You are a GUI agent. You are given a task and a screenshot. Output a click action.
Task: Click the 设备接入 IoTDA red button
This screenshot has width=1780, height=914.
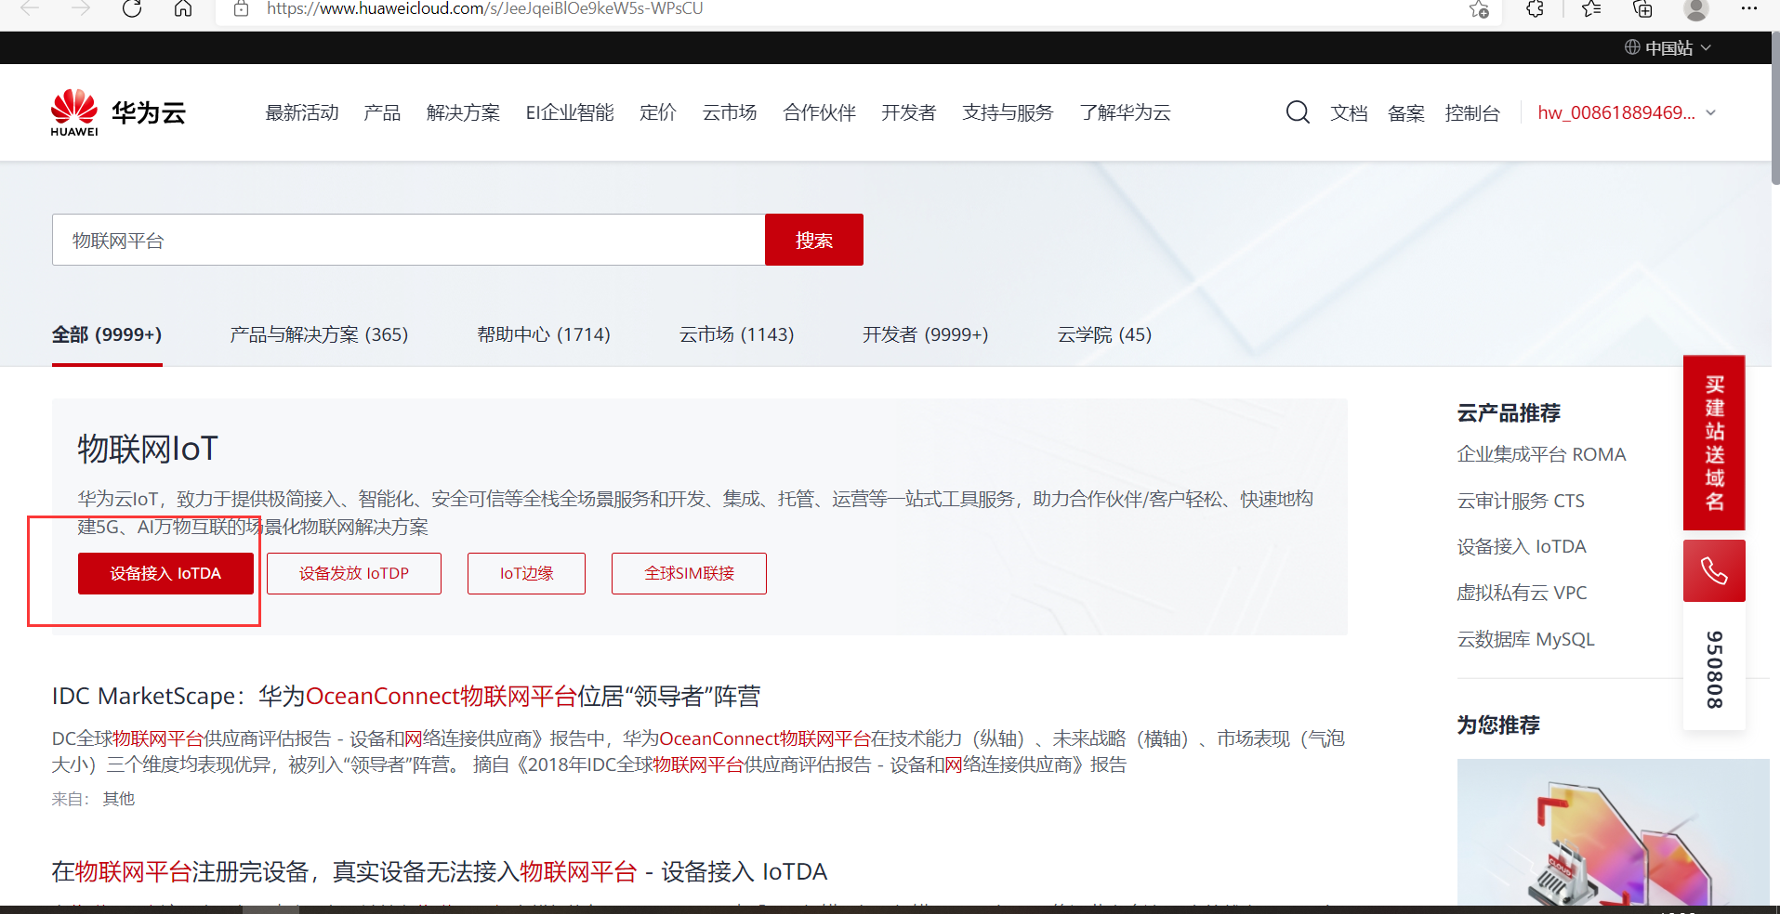[165, 573]
